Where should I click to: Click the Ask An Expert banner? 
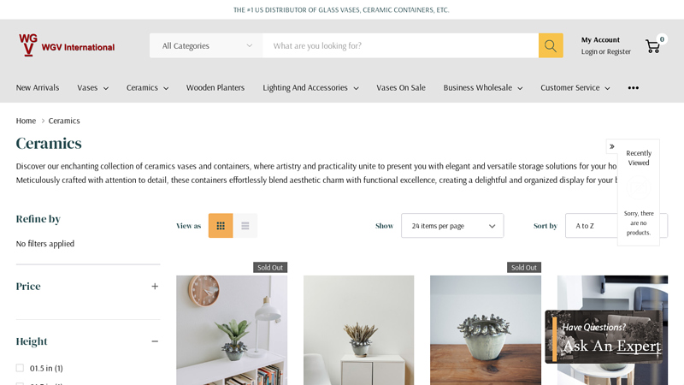tap(604, 336)
